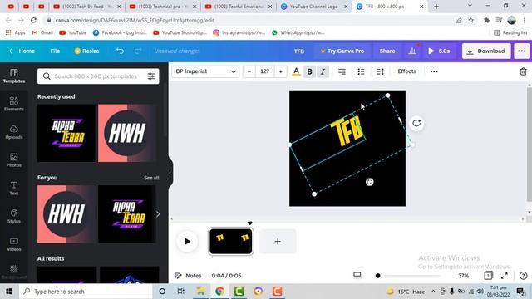The height and width of the screenshot is (299, 532).
Task: Open the more menu next to Download
Action: coord(522,51)
